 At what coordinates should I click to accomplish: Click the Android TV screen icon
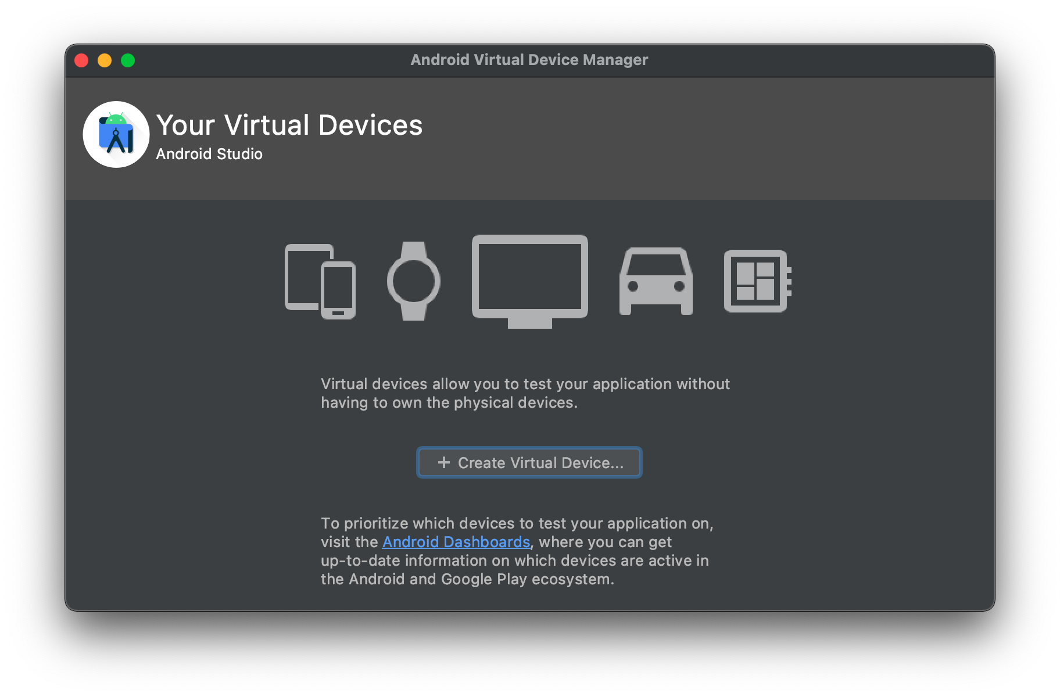(530, 281)
